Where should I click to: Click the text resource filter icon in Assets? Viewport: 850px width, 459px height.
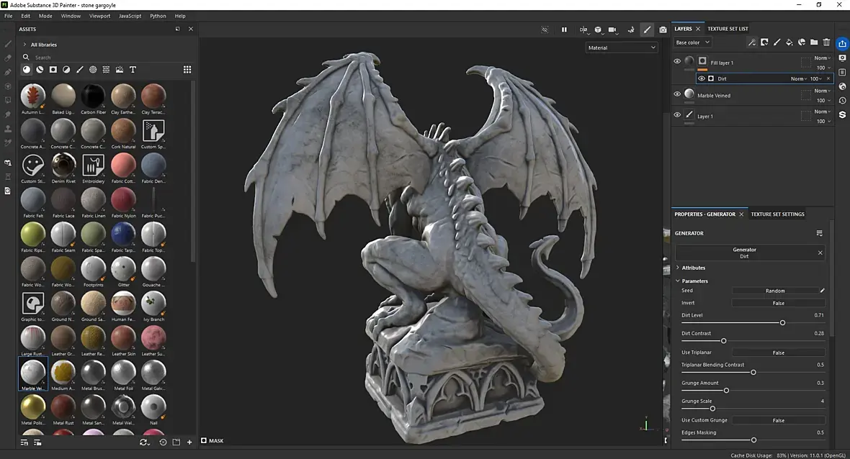point(133,69)
